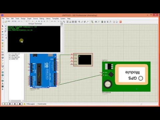Image resolution: width=160 pixels, height=120 pixels.
Task: Click the zoom in magnifier toolbar icon
Action: pos(79,22)
